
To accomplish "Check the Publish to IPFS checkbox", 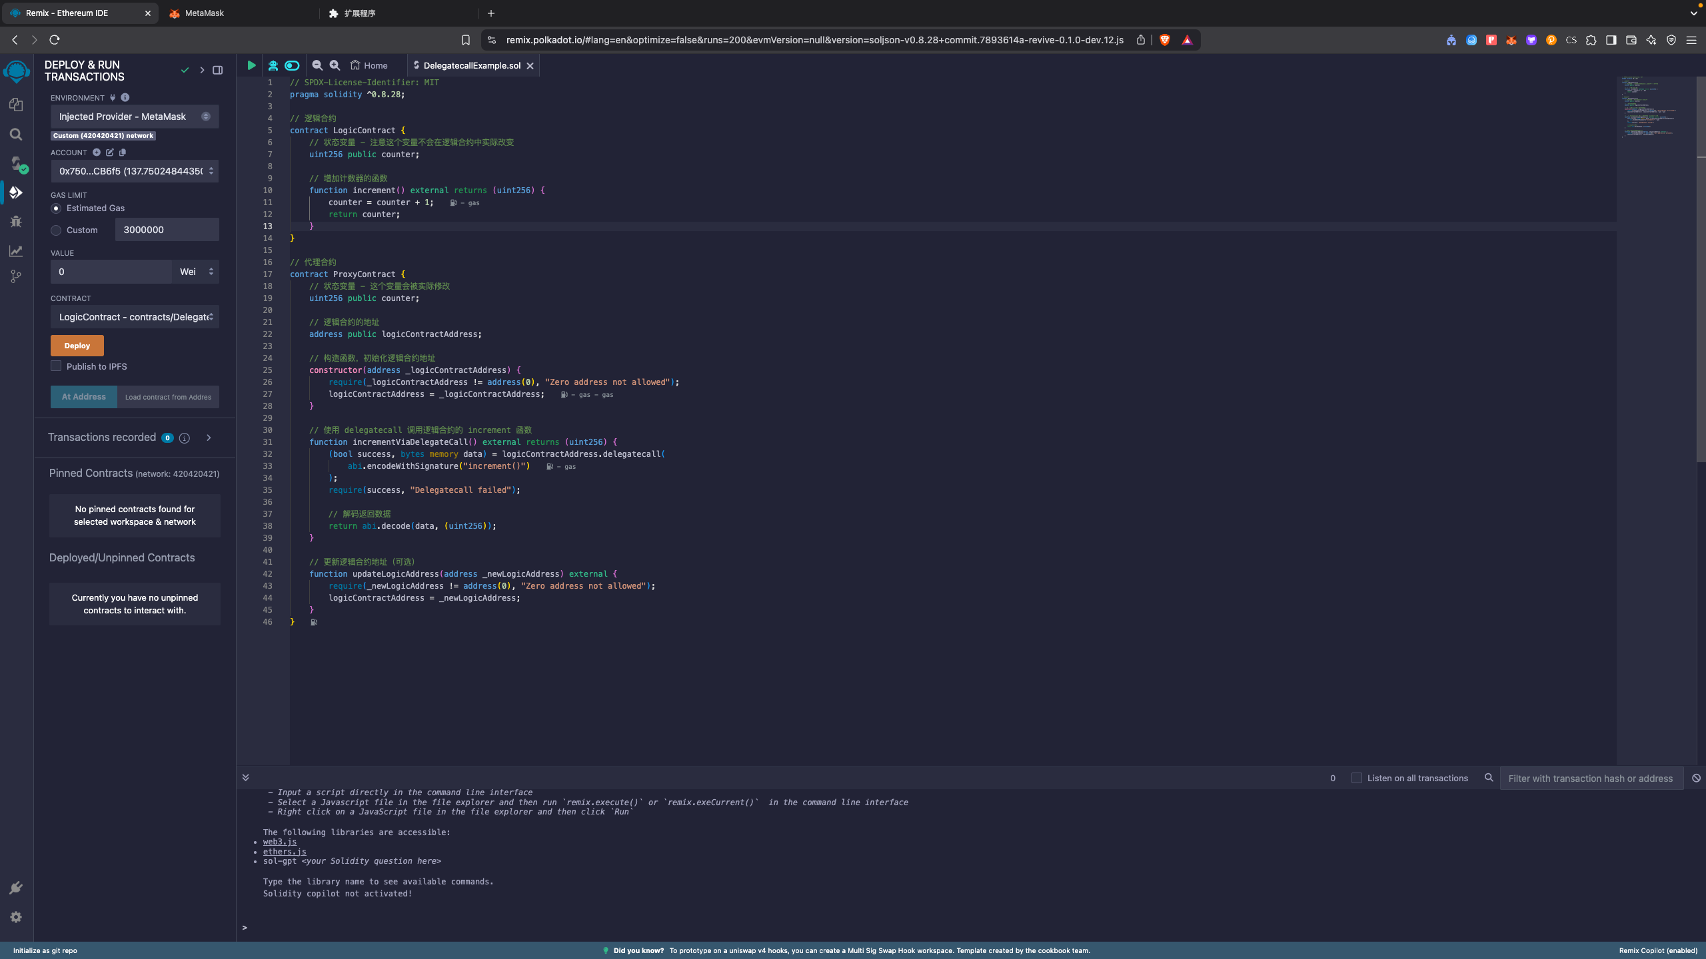I will click(x=56, y=366).
